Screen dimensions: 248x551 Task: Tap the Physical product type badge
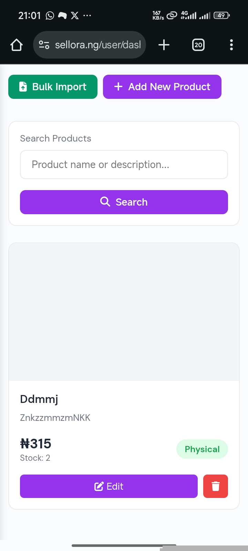202,449
